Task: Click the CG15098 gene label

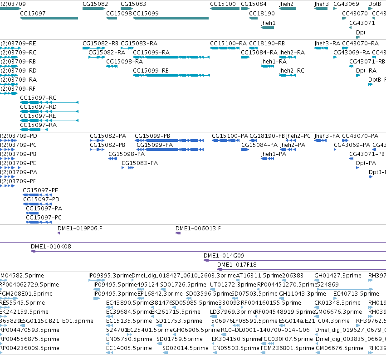Action: (119, 14)
